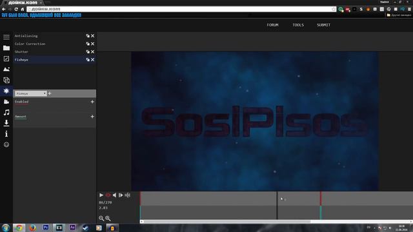Select the Antialiasing effect row
This screenshot has height=232, width=413.
(x=54, y=36)
